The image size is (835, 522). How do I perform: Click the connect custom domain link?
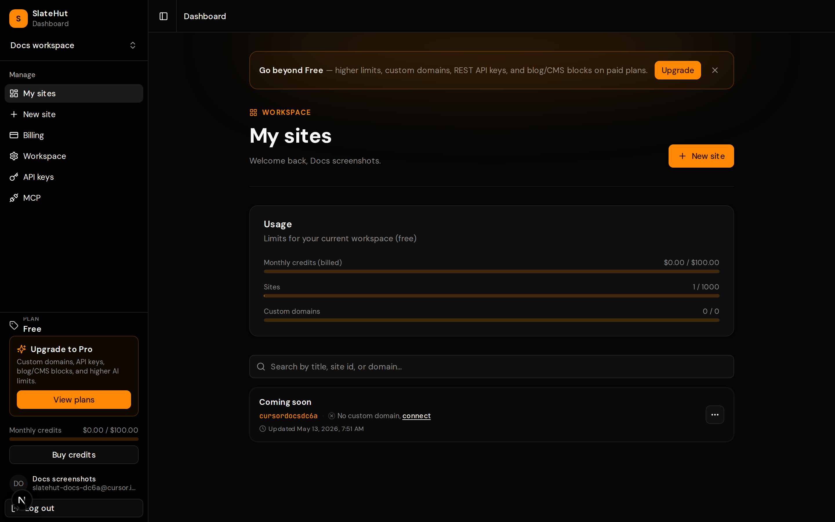click(416, 416)
